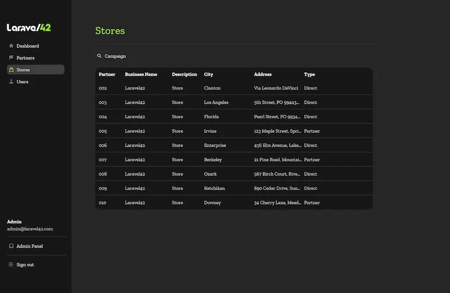
Task: Click the Clanton city cell
Action: 212,88
